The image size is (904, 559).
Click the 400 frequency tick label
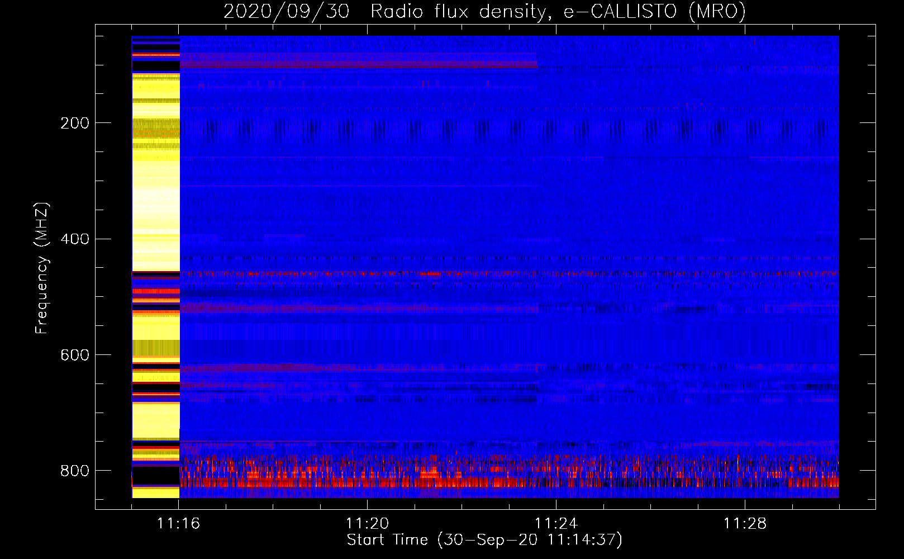(x=75, y=239)
